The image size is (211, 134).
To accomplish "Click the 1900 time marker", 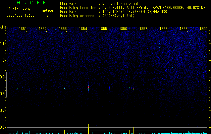I will pyautogui.click(x=204, y=29).
